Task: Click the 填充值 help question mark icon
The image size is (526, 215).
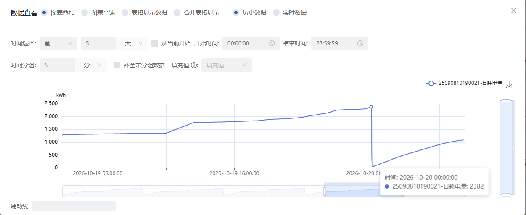Action: (194, 65)
